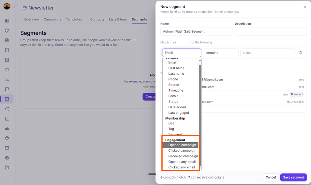Switch to the Contacts tab
The width and height of the screenshot is (311, 185).
click(97, 19)
